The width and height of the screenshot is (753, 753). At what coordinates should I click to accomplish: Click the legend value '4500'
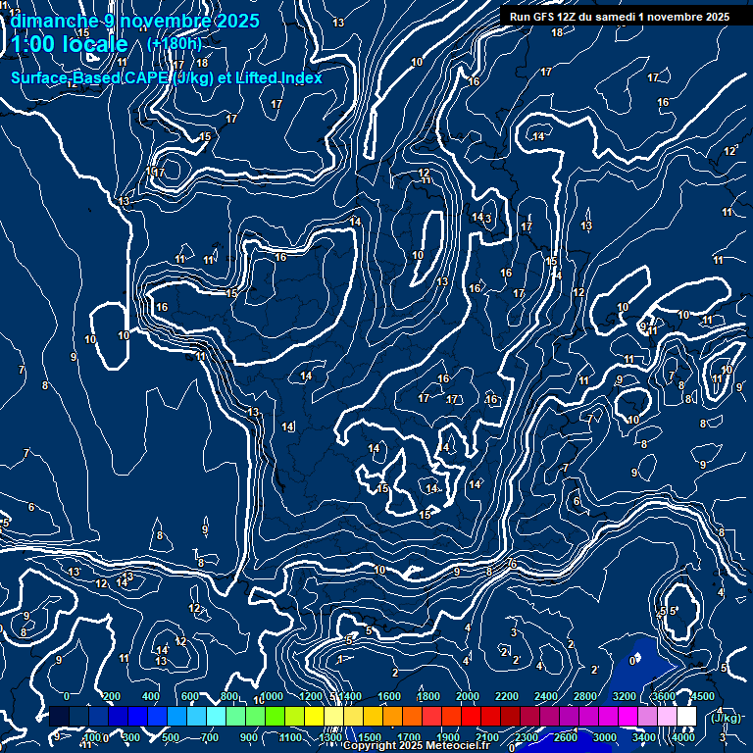703,696
